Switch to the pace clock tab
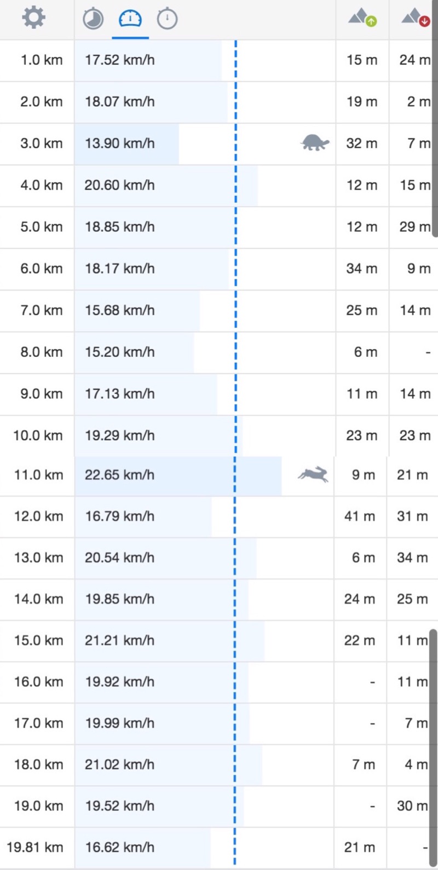 tap(93, 19)
